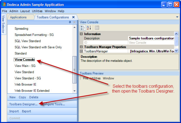Click the list scroll down arrow
The image size is (181, 123).
pyautogui.click(x=74, y=91)
